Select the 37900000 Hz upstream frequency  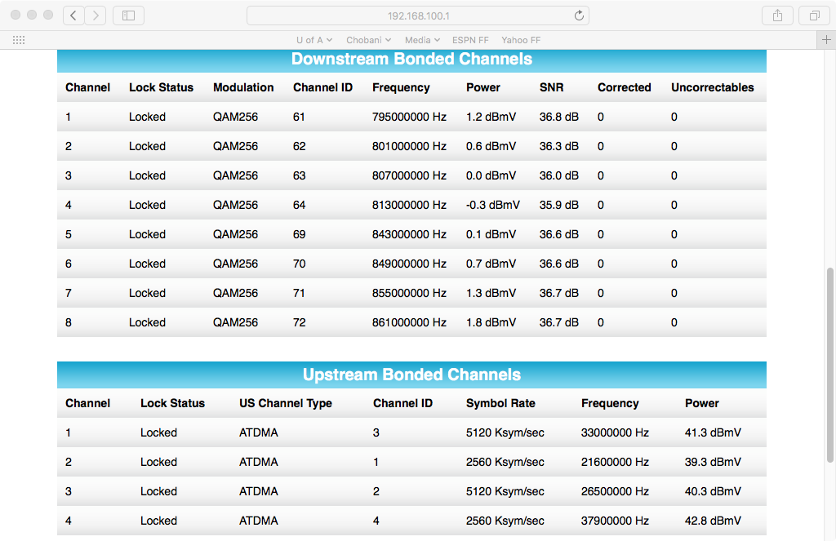615,521
